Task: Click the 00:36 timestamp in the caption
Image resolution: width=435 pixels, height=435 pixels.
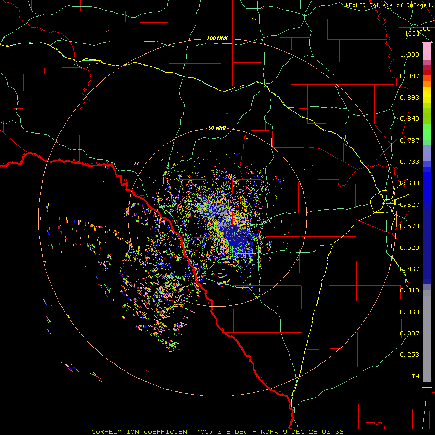Action: pos(333,432)
